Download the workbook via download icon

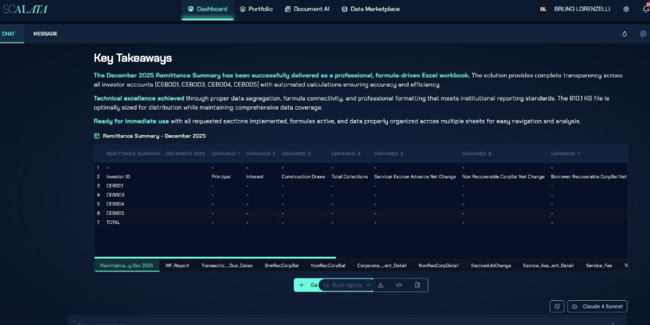380,286
